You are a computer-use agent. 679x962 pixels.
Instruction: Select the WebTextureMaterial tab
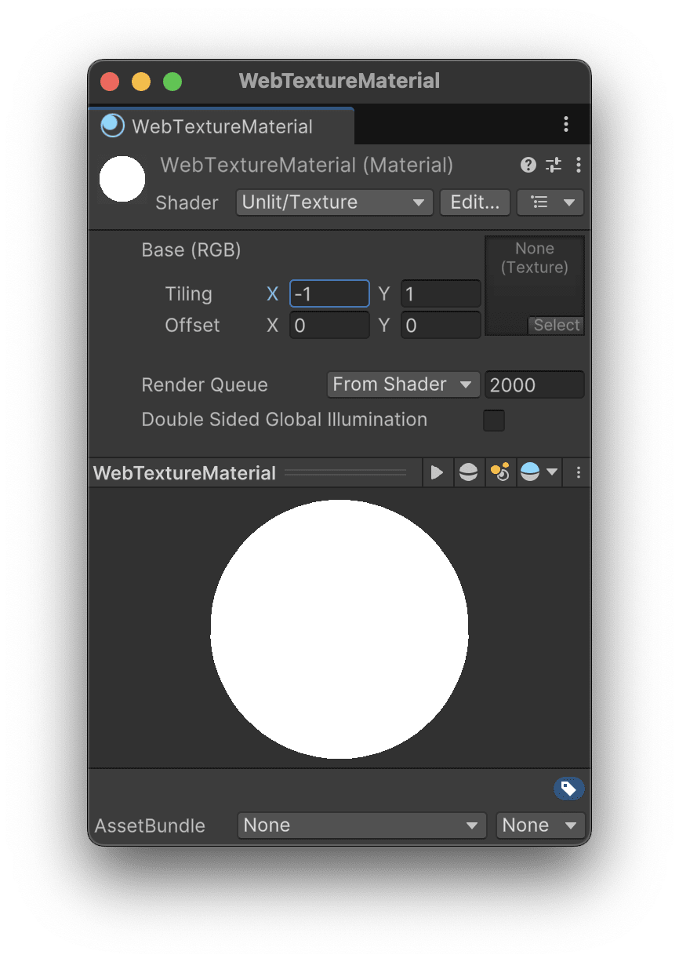pos(221,126)
